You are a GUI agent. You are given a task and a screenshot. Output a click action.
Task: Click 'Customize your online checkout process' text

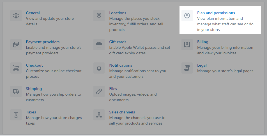(54, 74)
